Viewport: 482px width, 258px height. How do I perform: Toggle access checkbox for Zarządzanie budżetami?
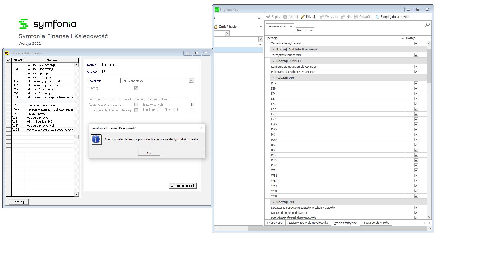click(416, 55)
